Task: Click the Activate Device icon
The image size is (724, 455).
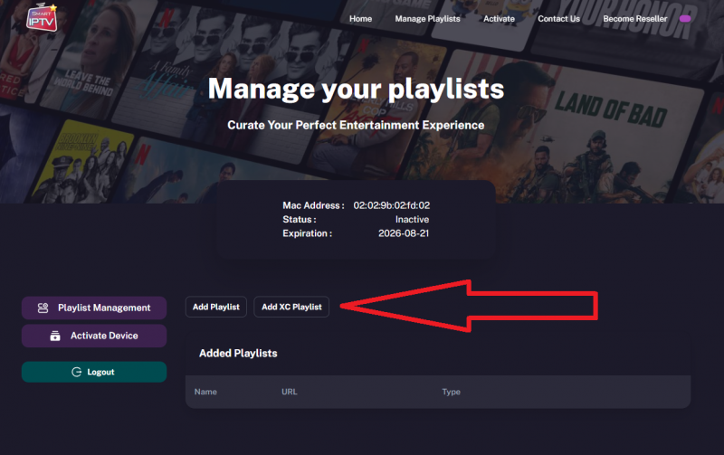Action: click(x=55, y=336)
